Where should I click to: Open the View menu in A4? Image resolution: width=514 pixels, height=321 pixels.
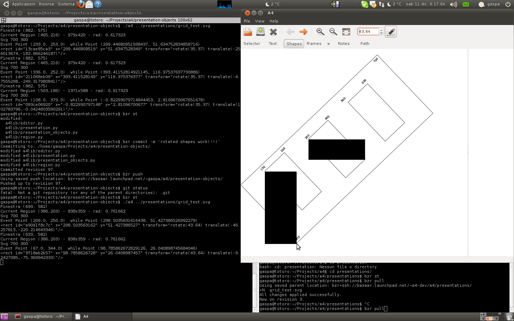(x=259, y=21)
